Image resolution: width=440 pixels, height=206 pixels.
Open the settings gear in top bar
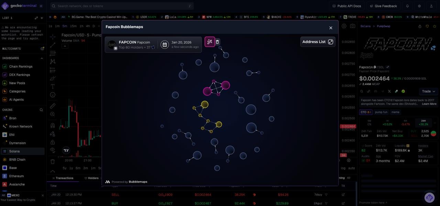coord(419,6)
